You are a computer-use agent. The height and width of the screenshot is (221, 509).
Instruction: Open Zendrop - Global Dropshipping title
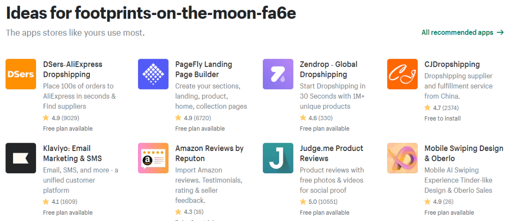(329, 69)
